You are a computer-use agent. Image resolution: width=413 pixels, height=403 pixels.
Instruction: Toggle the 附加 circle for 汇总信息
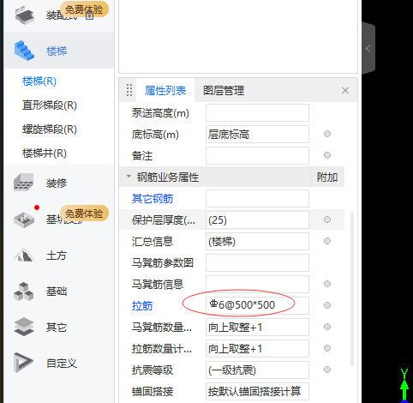click(327, 241)
